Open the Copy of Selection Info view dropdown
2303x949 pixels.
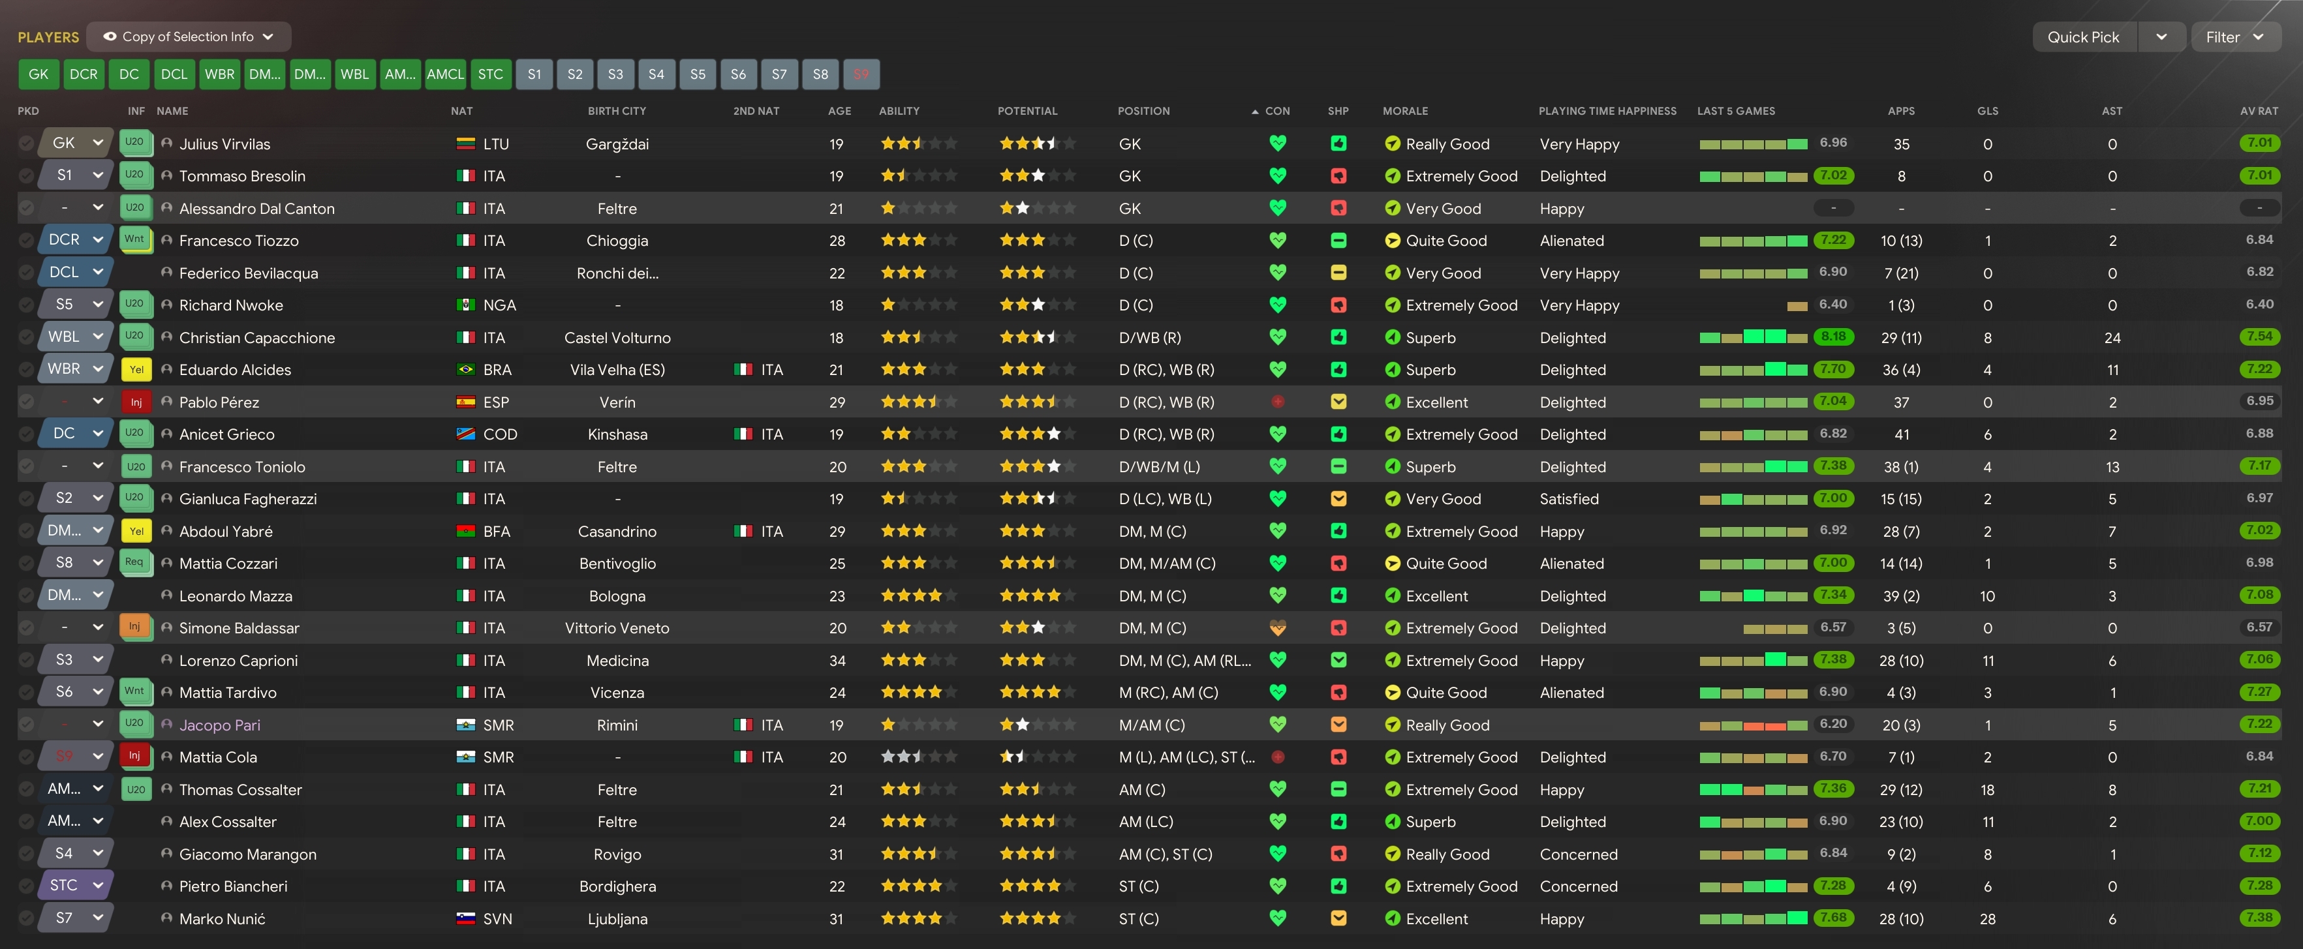point(189,37)
